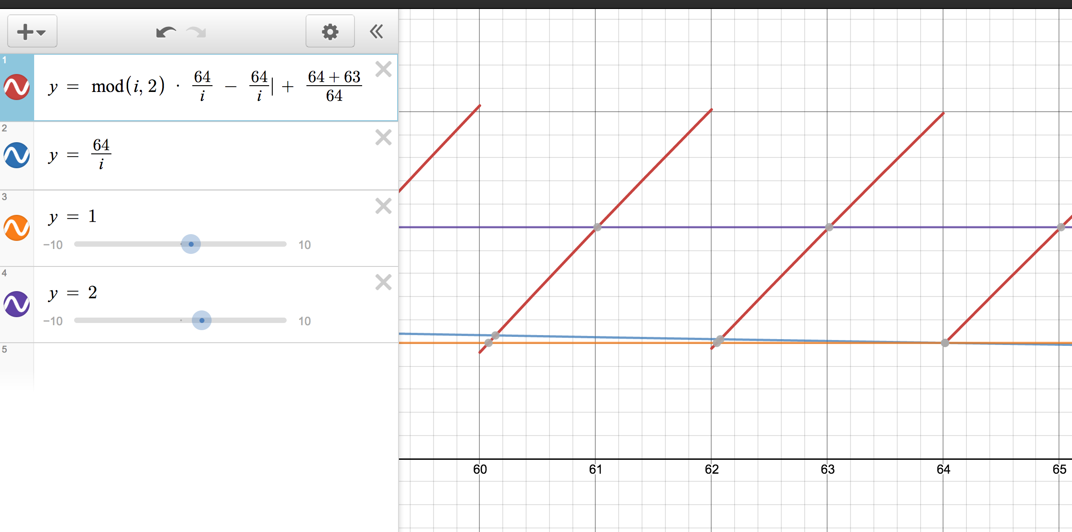Hide the orange y=1 line

[17, 228]
